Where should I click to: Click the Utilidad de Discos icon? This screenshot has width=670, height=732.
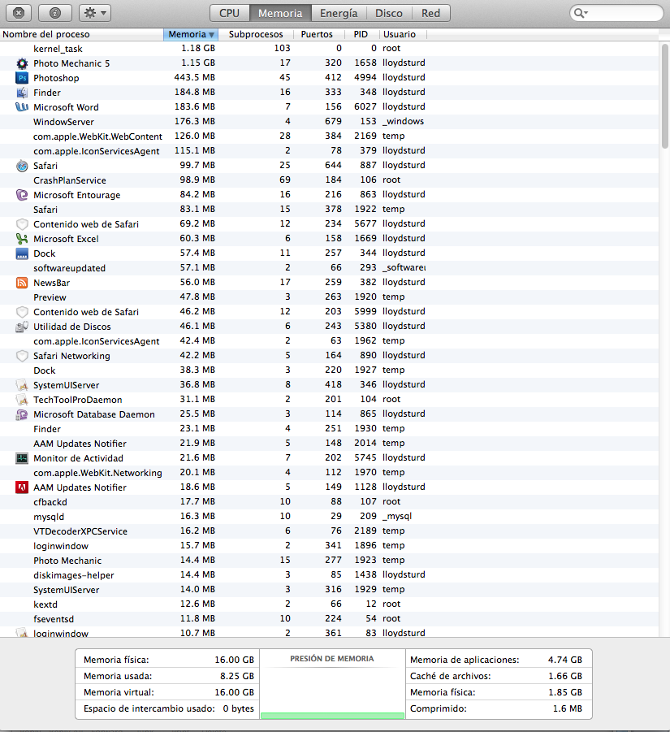point(22,327)
